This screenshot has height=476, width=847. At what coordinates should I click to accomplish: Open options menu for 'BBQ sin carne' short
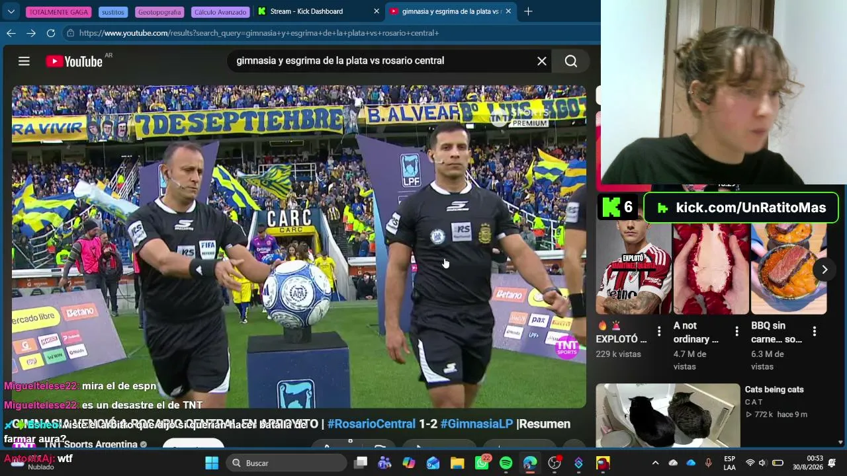(814, 331)
